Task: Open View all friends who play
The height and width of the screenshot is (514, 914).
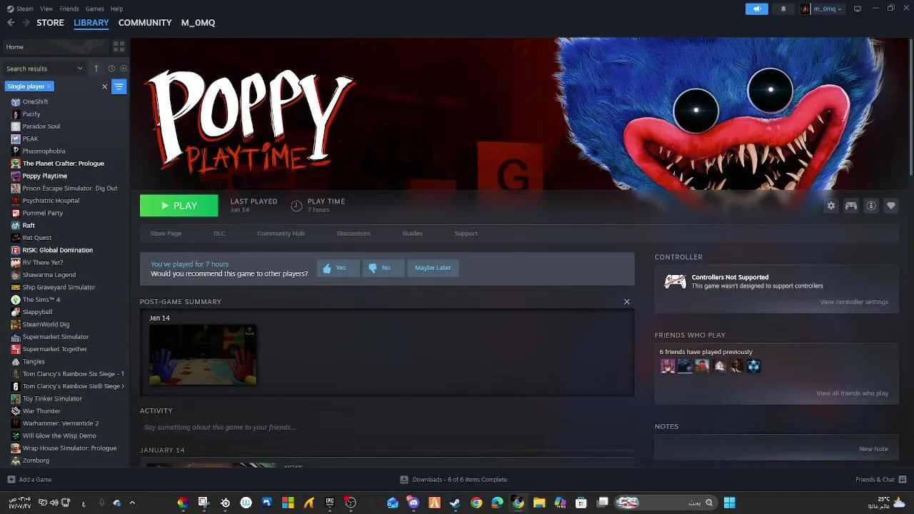Action: pos(852,393)
